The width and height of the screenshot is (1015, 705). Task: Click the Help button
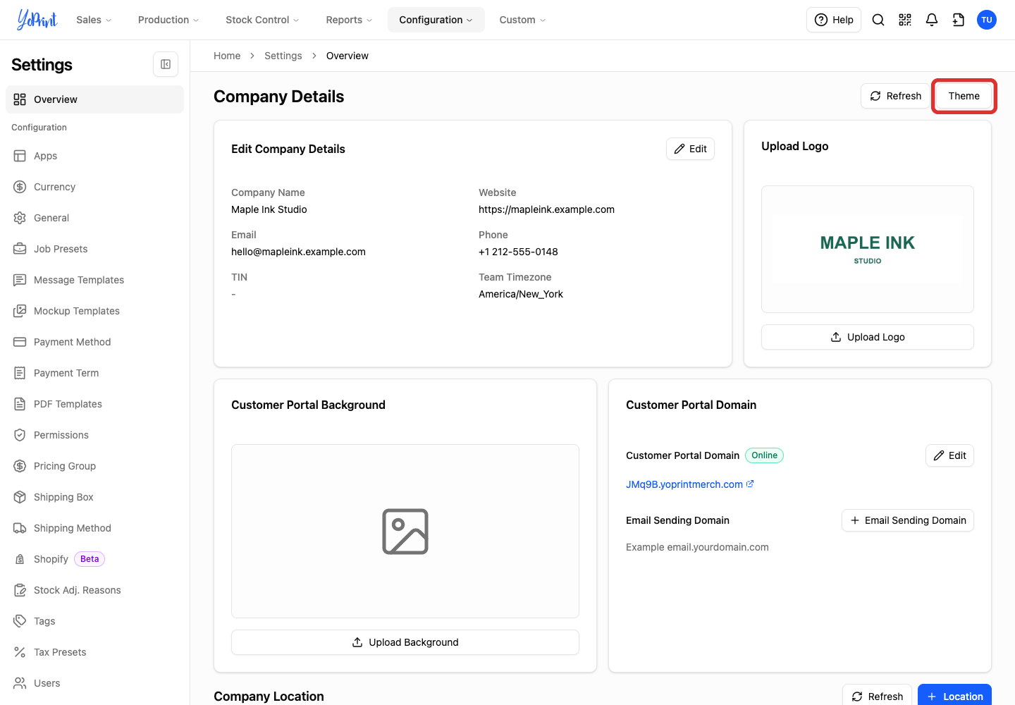834,20
